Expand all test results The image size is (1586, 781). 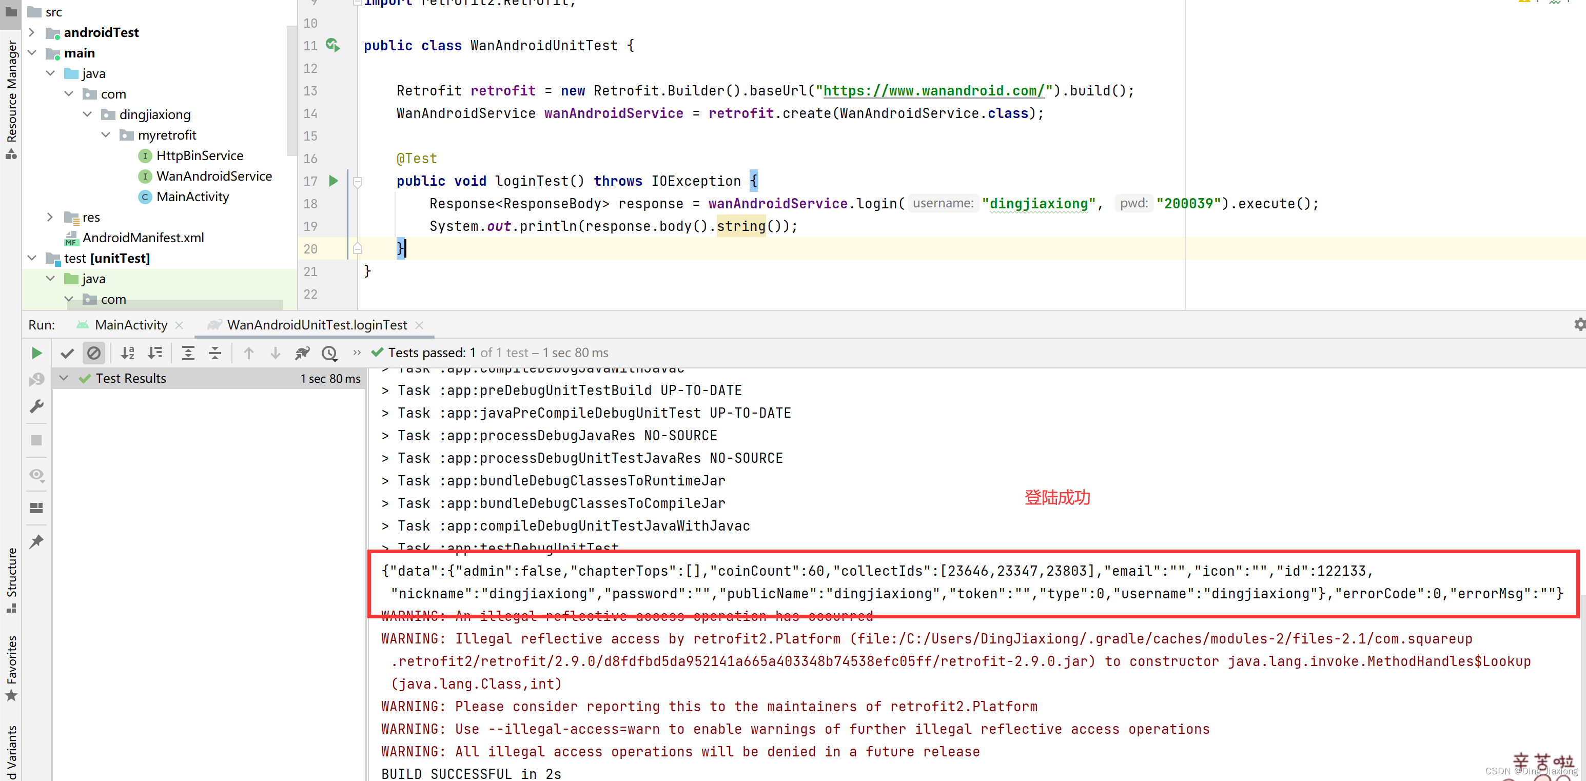[188, 353]
